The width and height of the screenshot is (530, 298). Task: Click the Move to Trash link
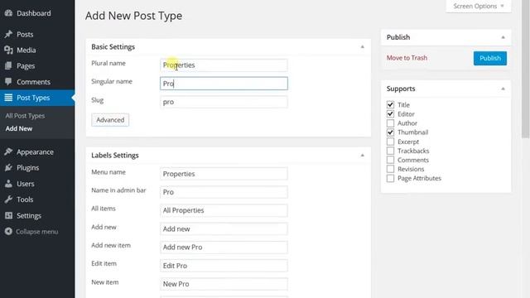(x=407, y=58)
